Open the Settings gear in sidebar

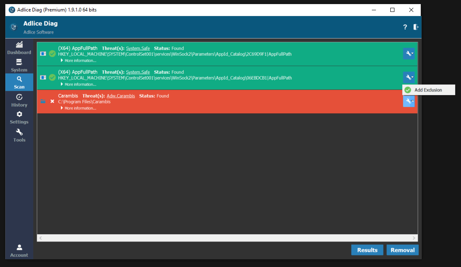click(19, 117)
